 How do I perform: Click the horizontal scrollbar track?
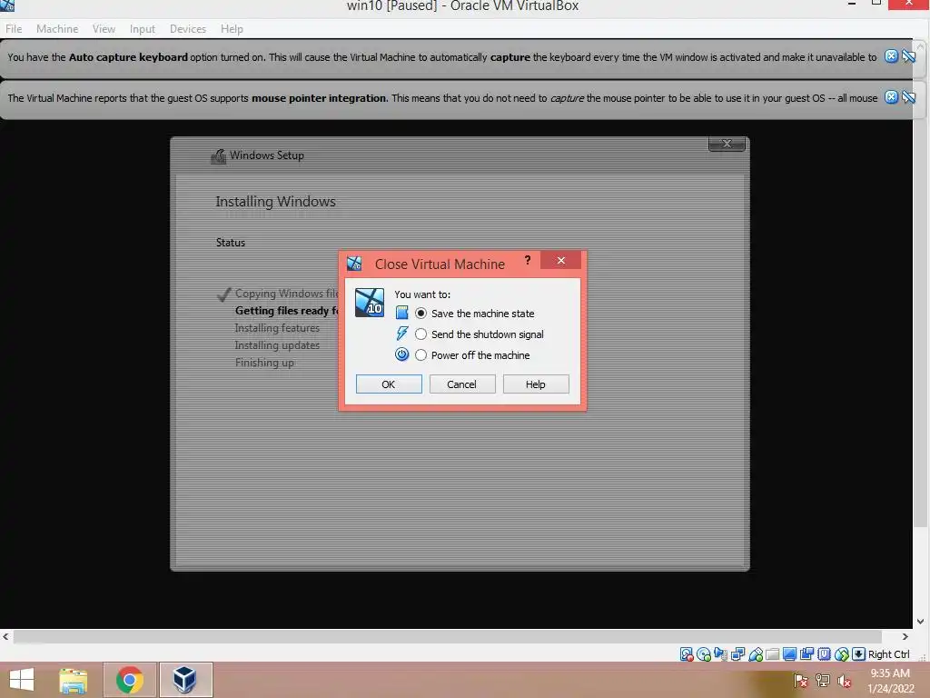(x=447, y=636)
